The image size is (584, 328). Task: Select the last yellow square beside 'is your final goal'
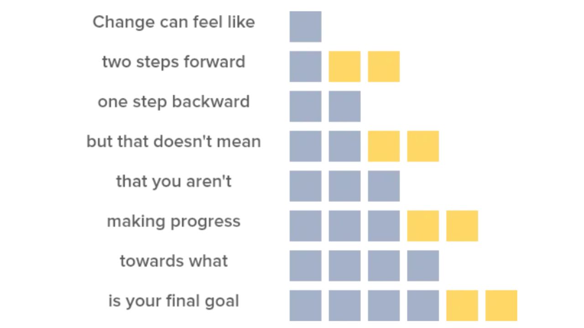[x=501, y=306]
